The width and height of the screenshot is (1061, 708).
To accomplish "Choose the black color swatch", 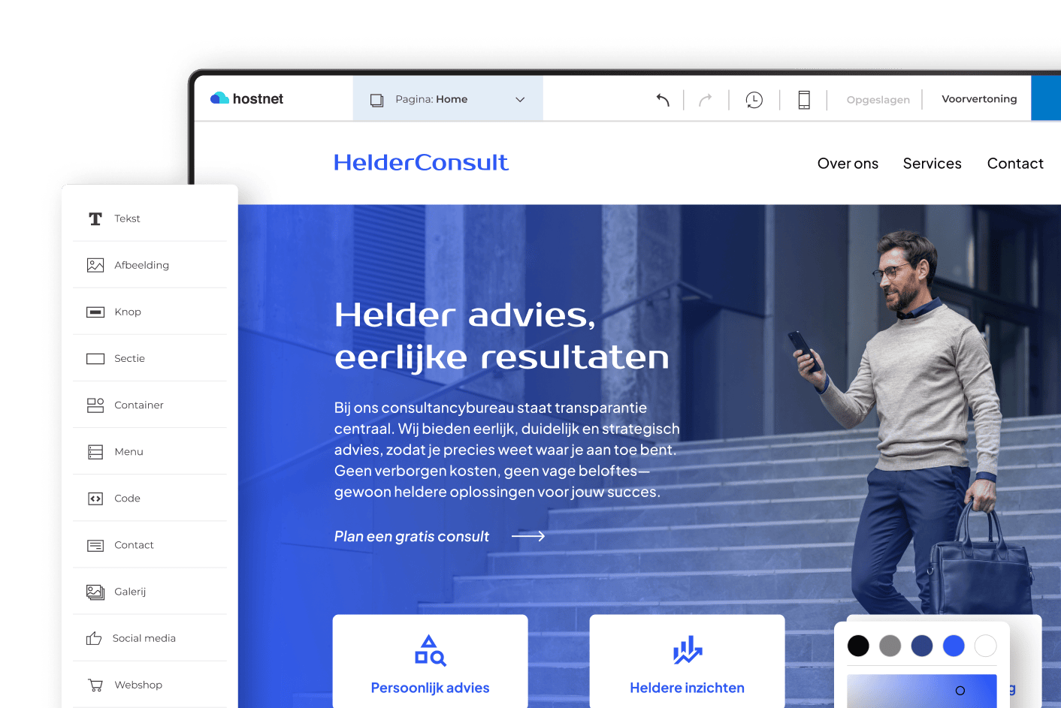I will (858, 646).
